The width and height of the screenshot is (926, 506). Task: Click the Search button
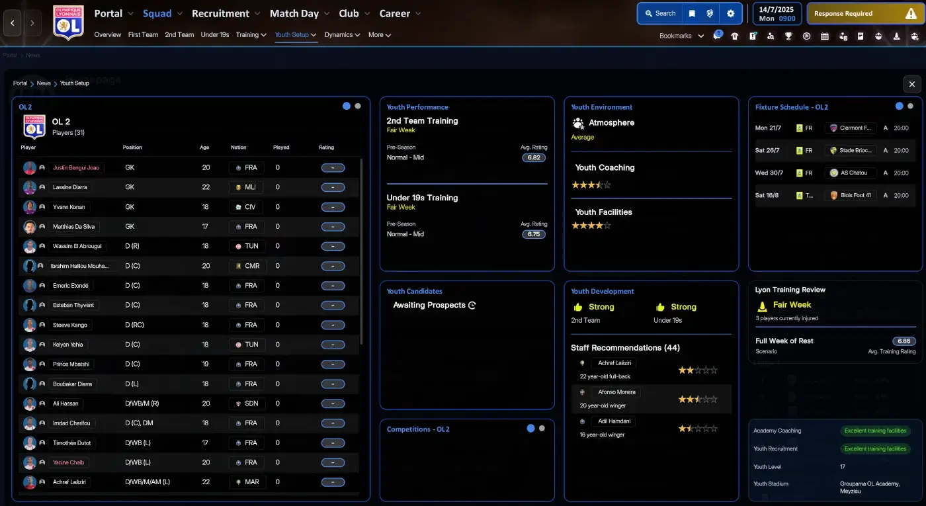(x=659, y=13)
